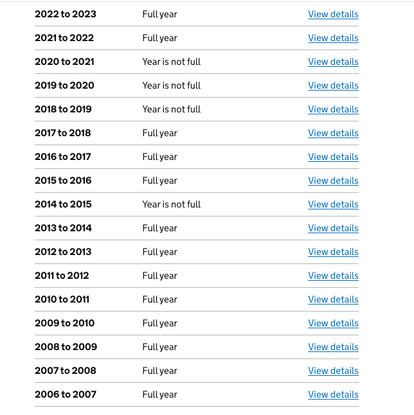The height and width of the screenshot is (415, 414).
Task: Select the 2020 to 2021 "Year is not full" status
Action: click(x=172, y=62)
